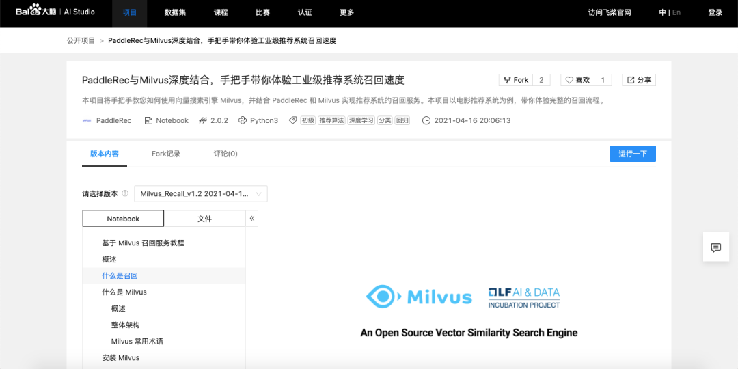Click the Milvus eye logo image

383,296
